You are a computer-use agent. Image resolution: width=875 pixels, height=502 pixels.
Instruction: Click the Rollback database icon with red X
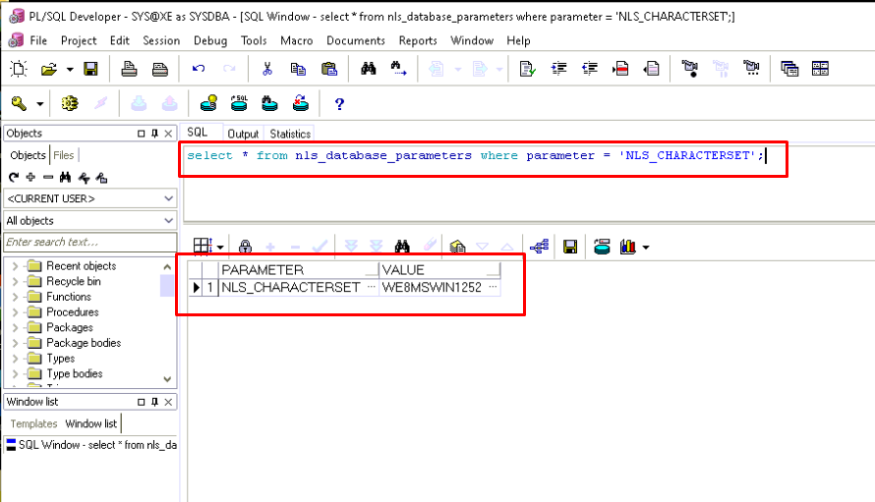click(x=301, y=103)
